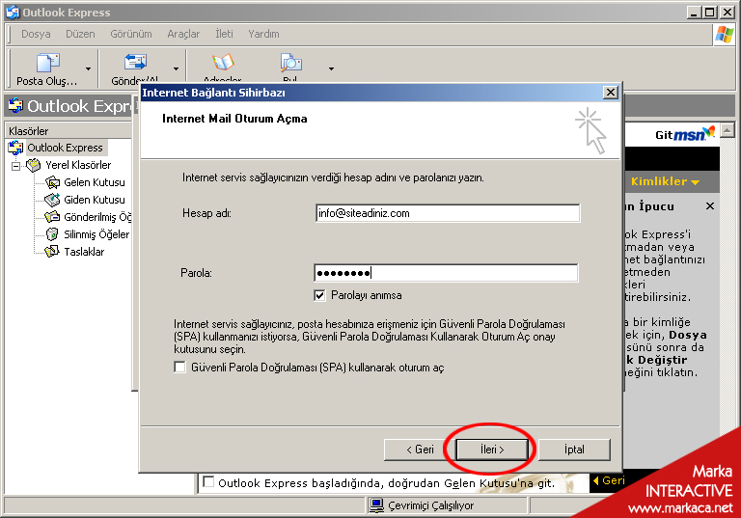Viewport: 741px width, 518px height.
Task: Click the Gelen Kutusu inbox icon
Action: [x=52, y=182]
